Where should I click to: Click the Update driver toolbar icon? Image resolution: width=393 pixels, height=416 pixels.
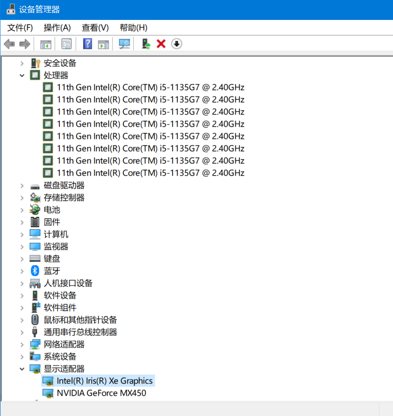point(146,44)
